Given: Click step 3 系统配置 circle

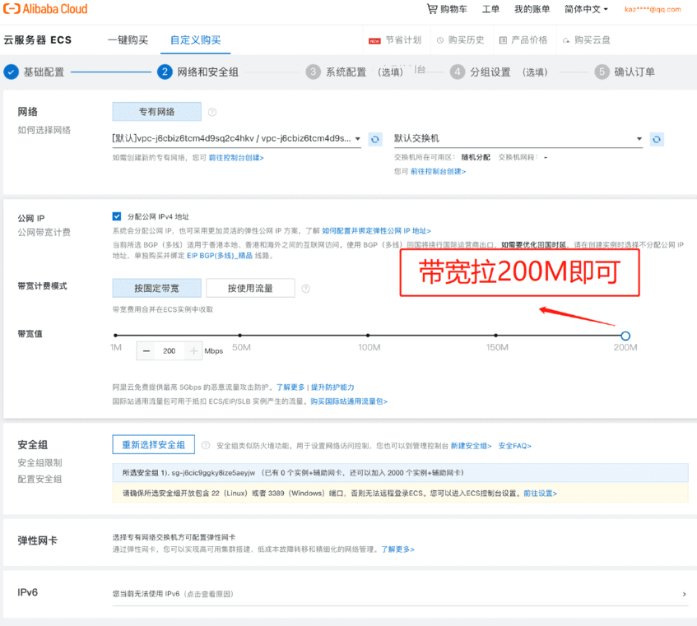Looking at the screenshot, I should pos(313,72).
